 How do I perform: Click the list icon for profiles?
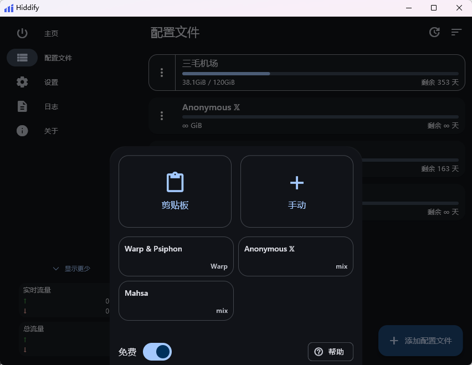[x=22, y=58]
